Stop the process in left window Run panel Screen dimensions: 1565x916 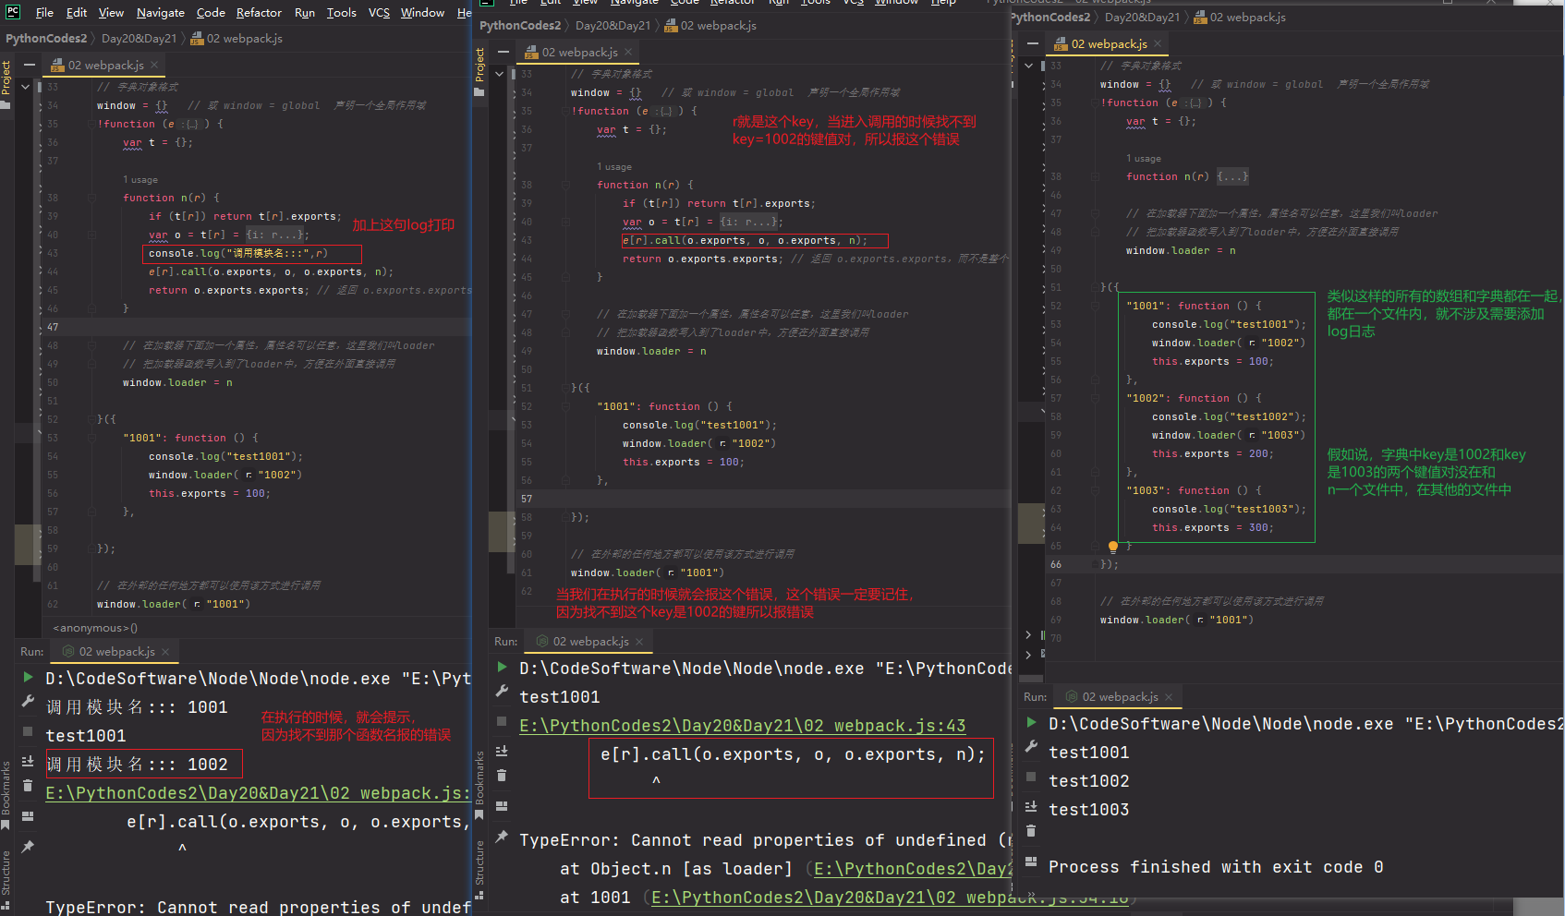pyautogui.click(x=28, y=730)
